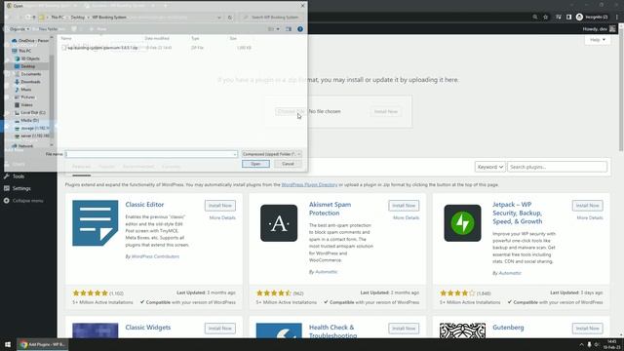Select This PC in the navigation pane
The height and width of the screenshot is (351, 624).
(x=24, y=51)
